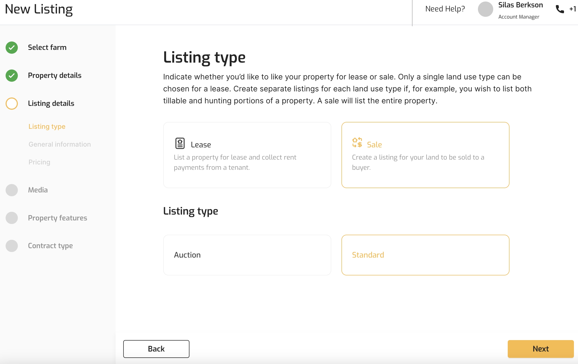The height and width of the screenshot is (364, 578).
Task: Go to Pricing sub-step
Action: coord(39,162)
